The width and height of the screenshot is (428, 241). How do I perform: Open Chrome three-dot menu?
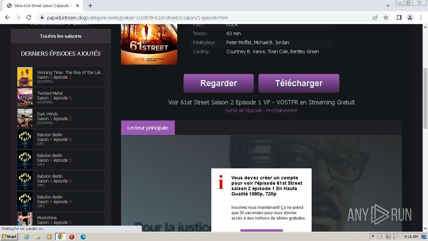421,18
